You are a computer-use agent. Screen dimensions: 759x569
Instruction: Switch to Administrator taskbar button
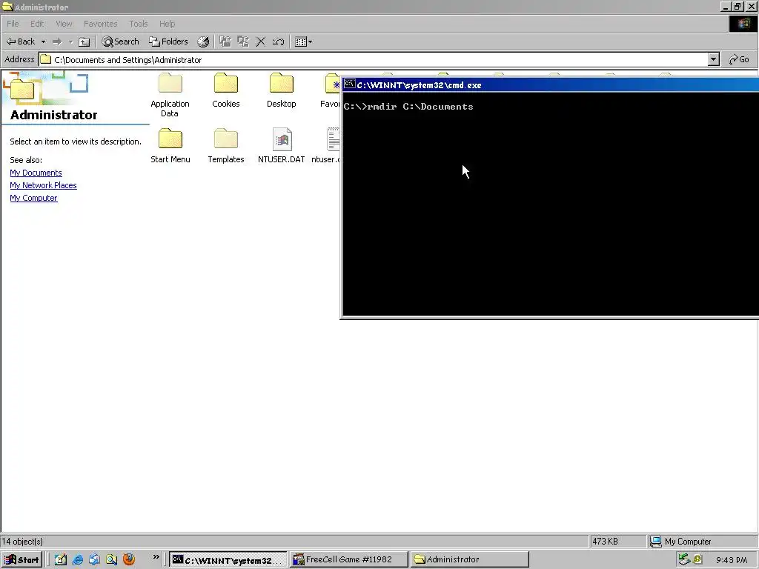point(469,560)
